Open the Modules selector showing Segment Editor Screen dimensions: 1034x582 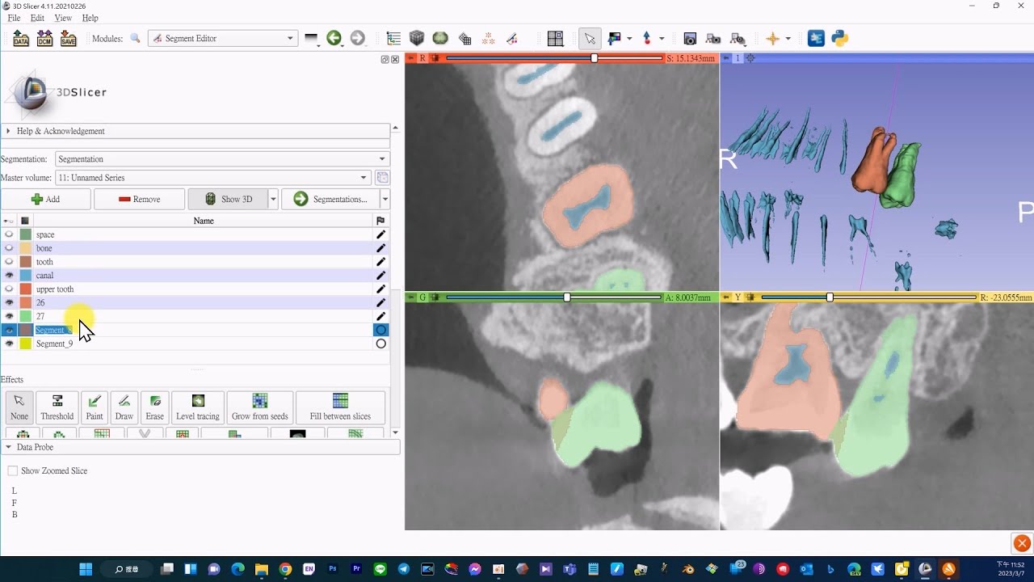click(x=223, y=38)
